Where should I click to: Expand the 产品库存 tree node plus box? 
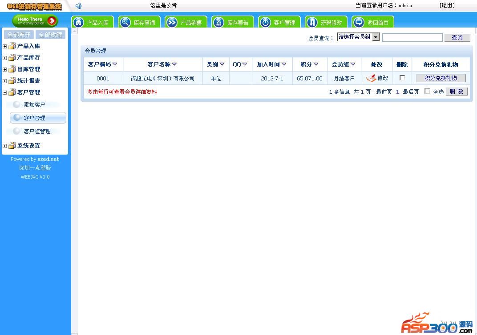tap(4, 58)
